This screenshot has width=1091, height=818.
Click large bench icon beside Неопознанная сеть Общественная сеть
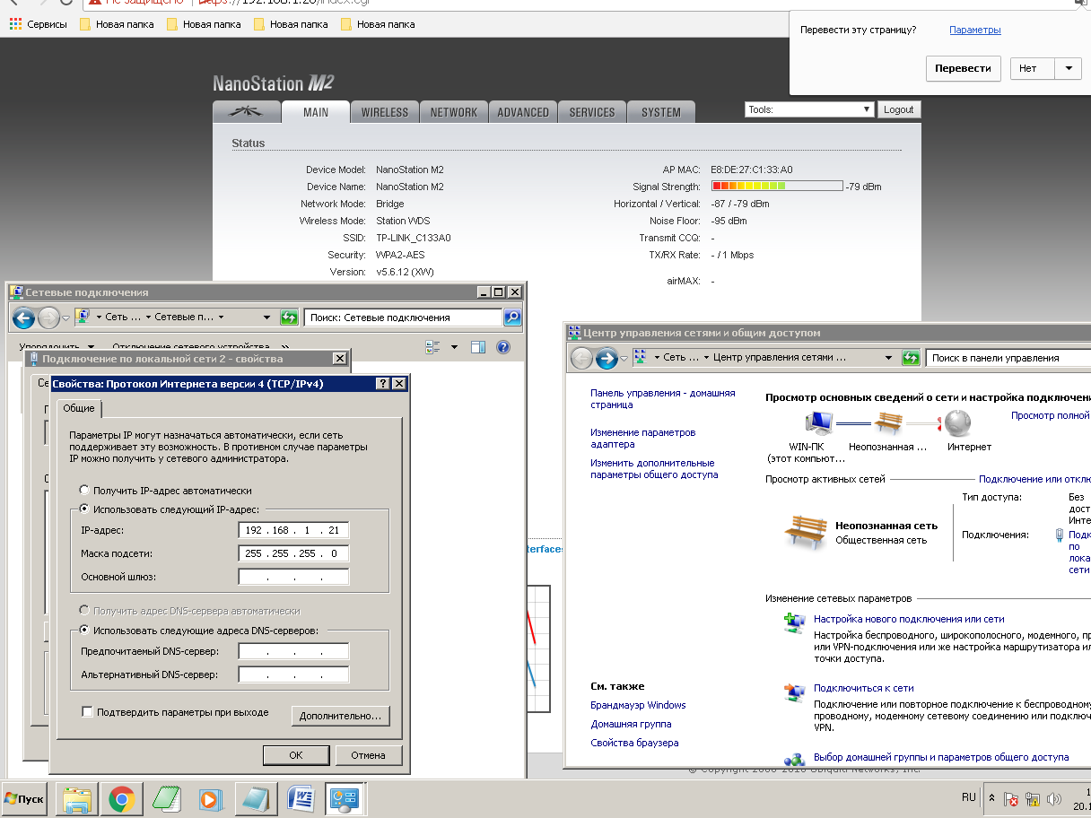pos(805,531)
